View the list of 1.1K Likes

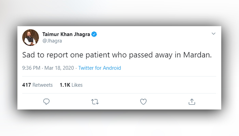point(71,85)
